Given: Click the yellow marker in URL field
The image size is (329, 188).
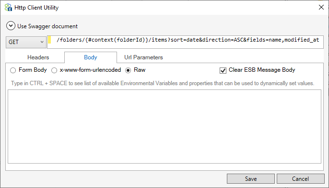Looking at the screenshot, I should click(x=49, y=40).
